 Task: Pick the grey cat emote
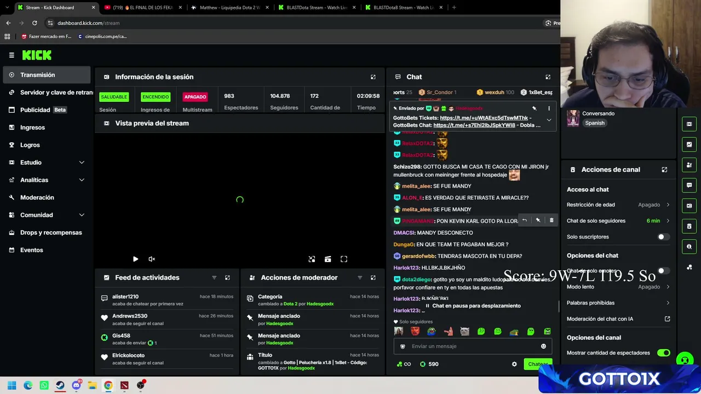(x=464, y=332)
